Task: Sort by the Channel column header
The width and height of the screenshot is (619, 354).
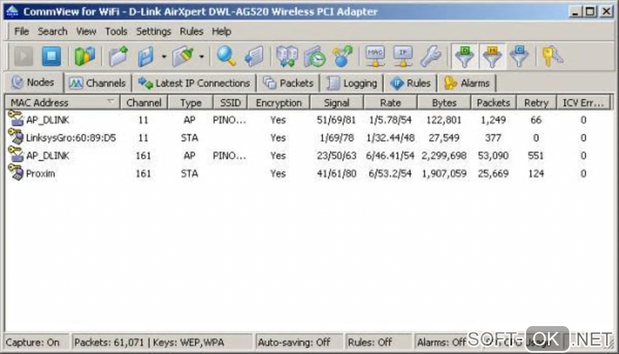Action: [144, 103]
